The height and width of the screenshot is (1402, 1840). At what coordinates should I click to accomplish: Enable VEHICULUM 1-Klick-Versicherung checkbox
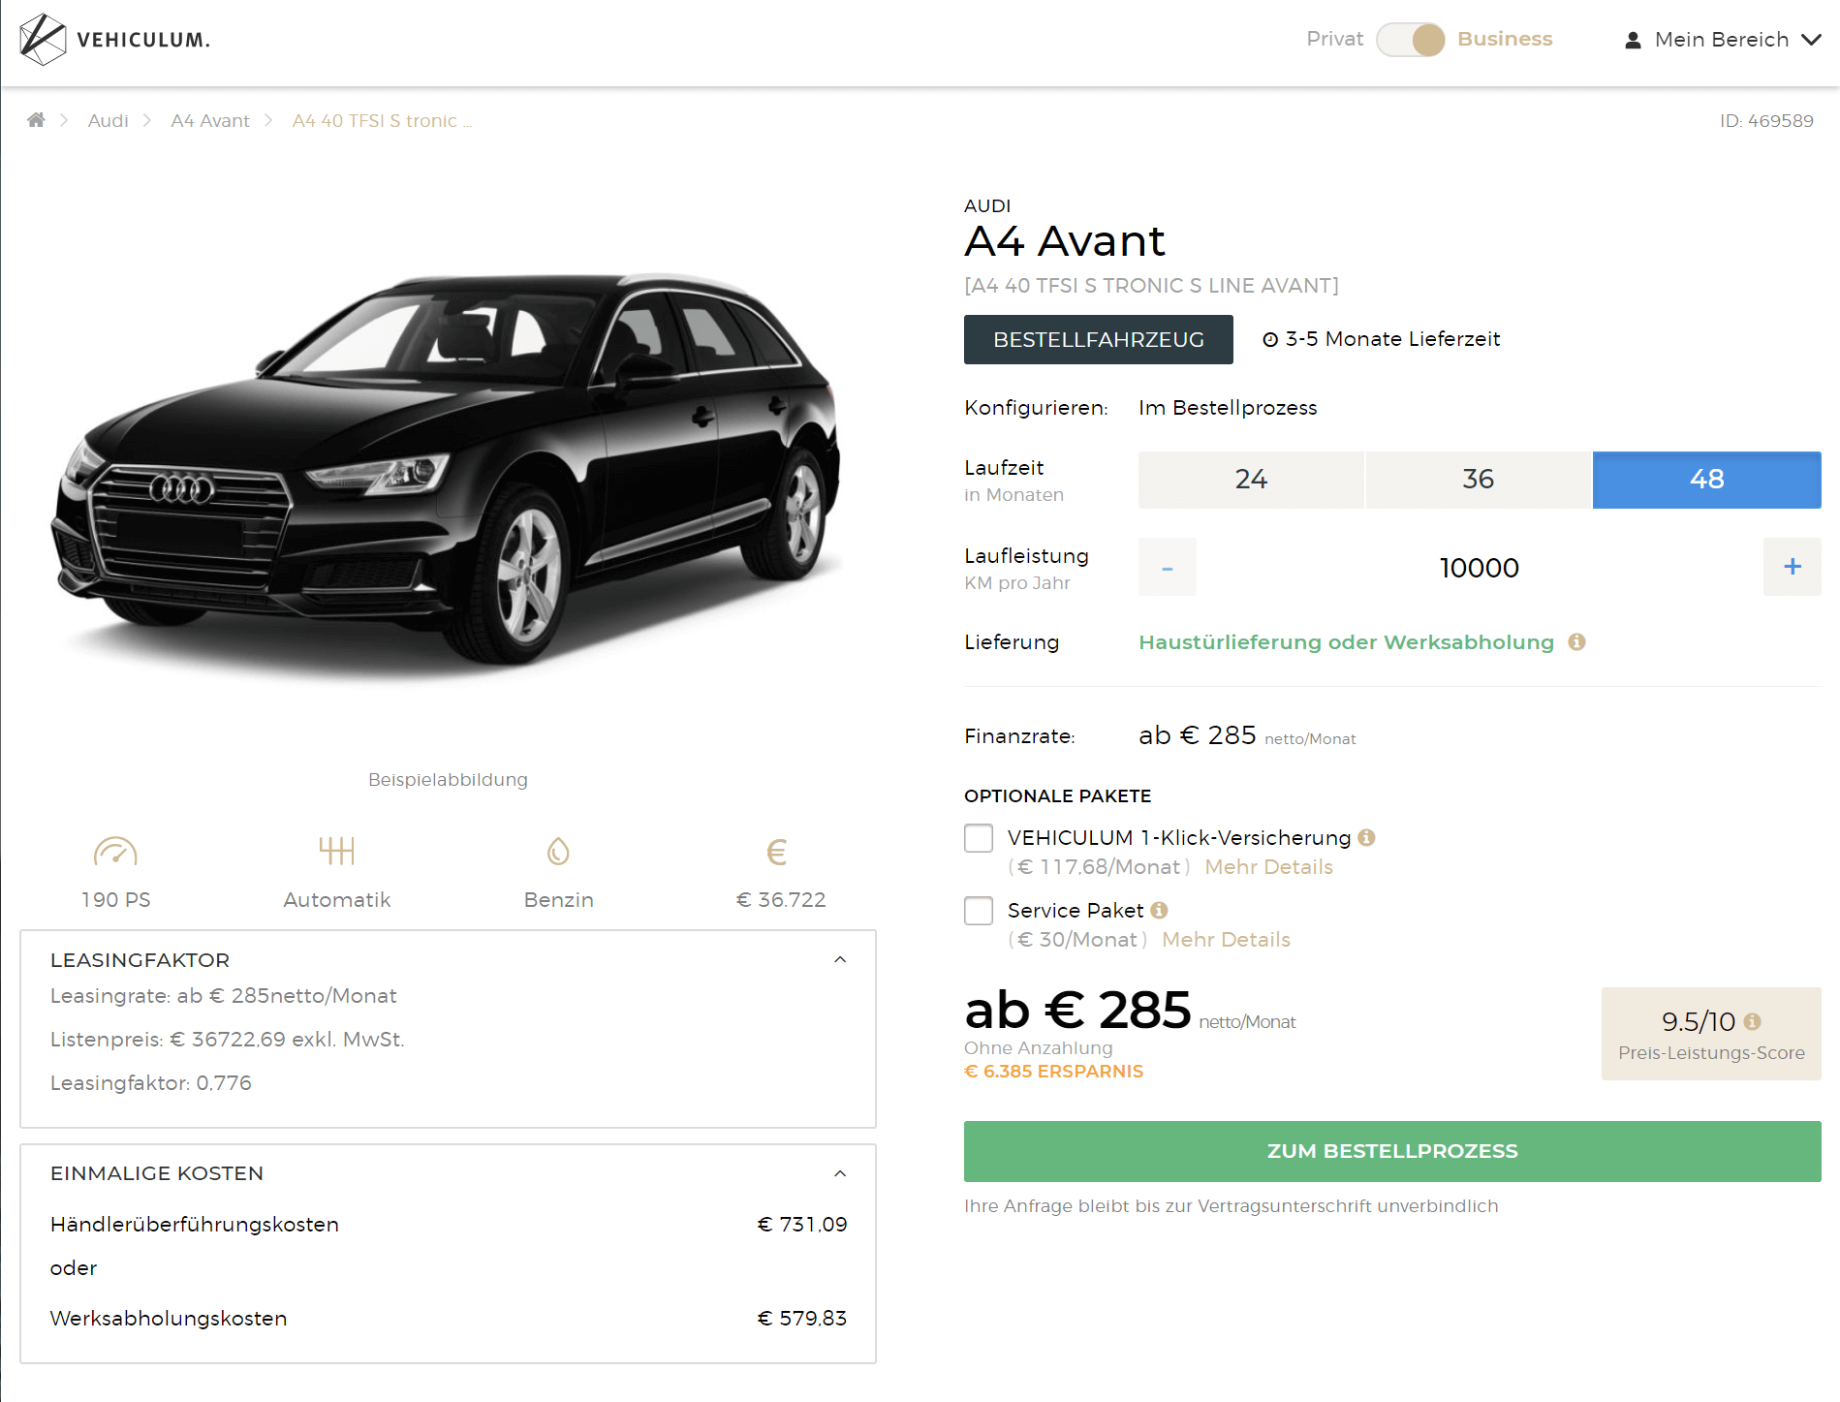tap(979, 838)
